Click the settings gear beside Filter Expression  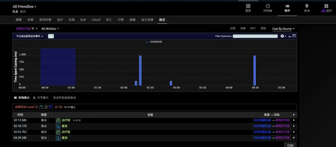point(283,36)
